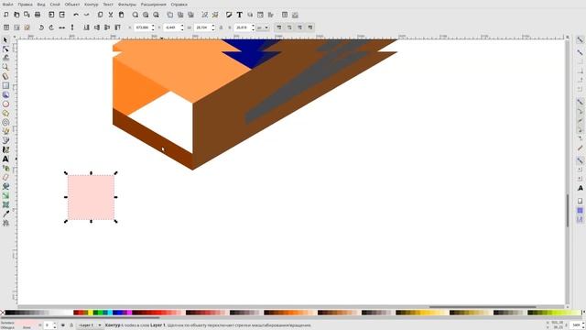This screenshot has height=330, width=586.
Task: Open the Файл menu
Action: (x=7, y=5)
